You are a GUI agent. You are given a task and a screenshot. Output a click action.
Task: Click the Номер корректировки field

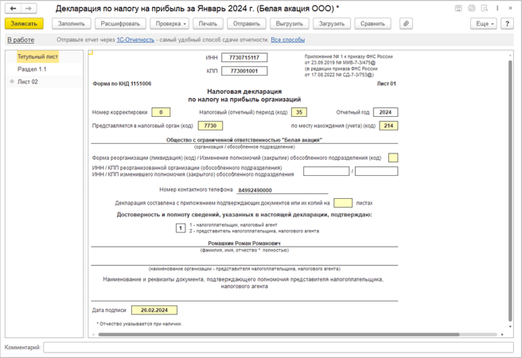pos(161,112)
